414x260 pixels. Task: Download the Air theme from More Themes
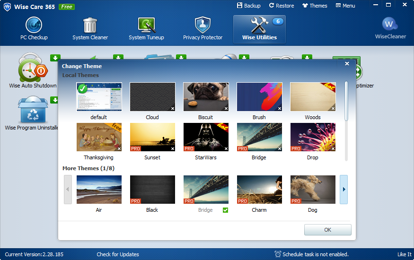(99, 190)
